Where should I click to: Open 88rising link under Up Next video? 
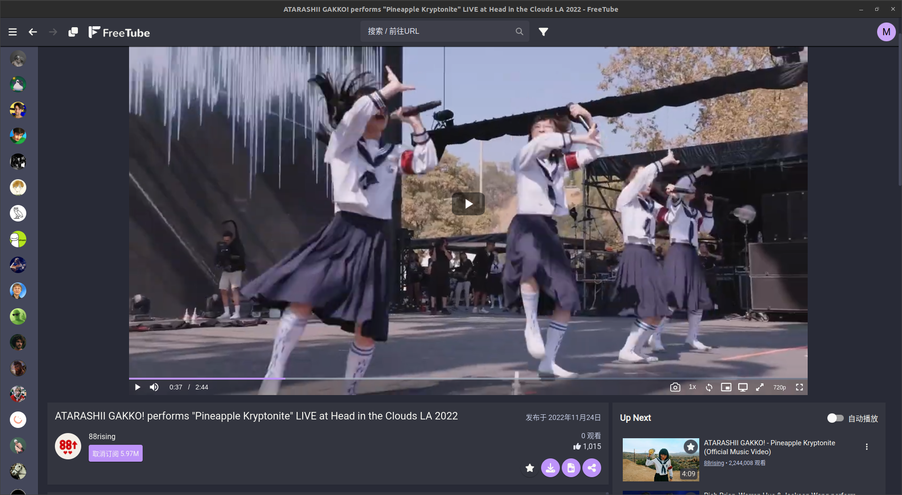point(714,463)
